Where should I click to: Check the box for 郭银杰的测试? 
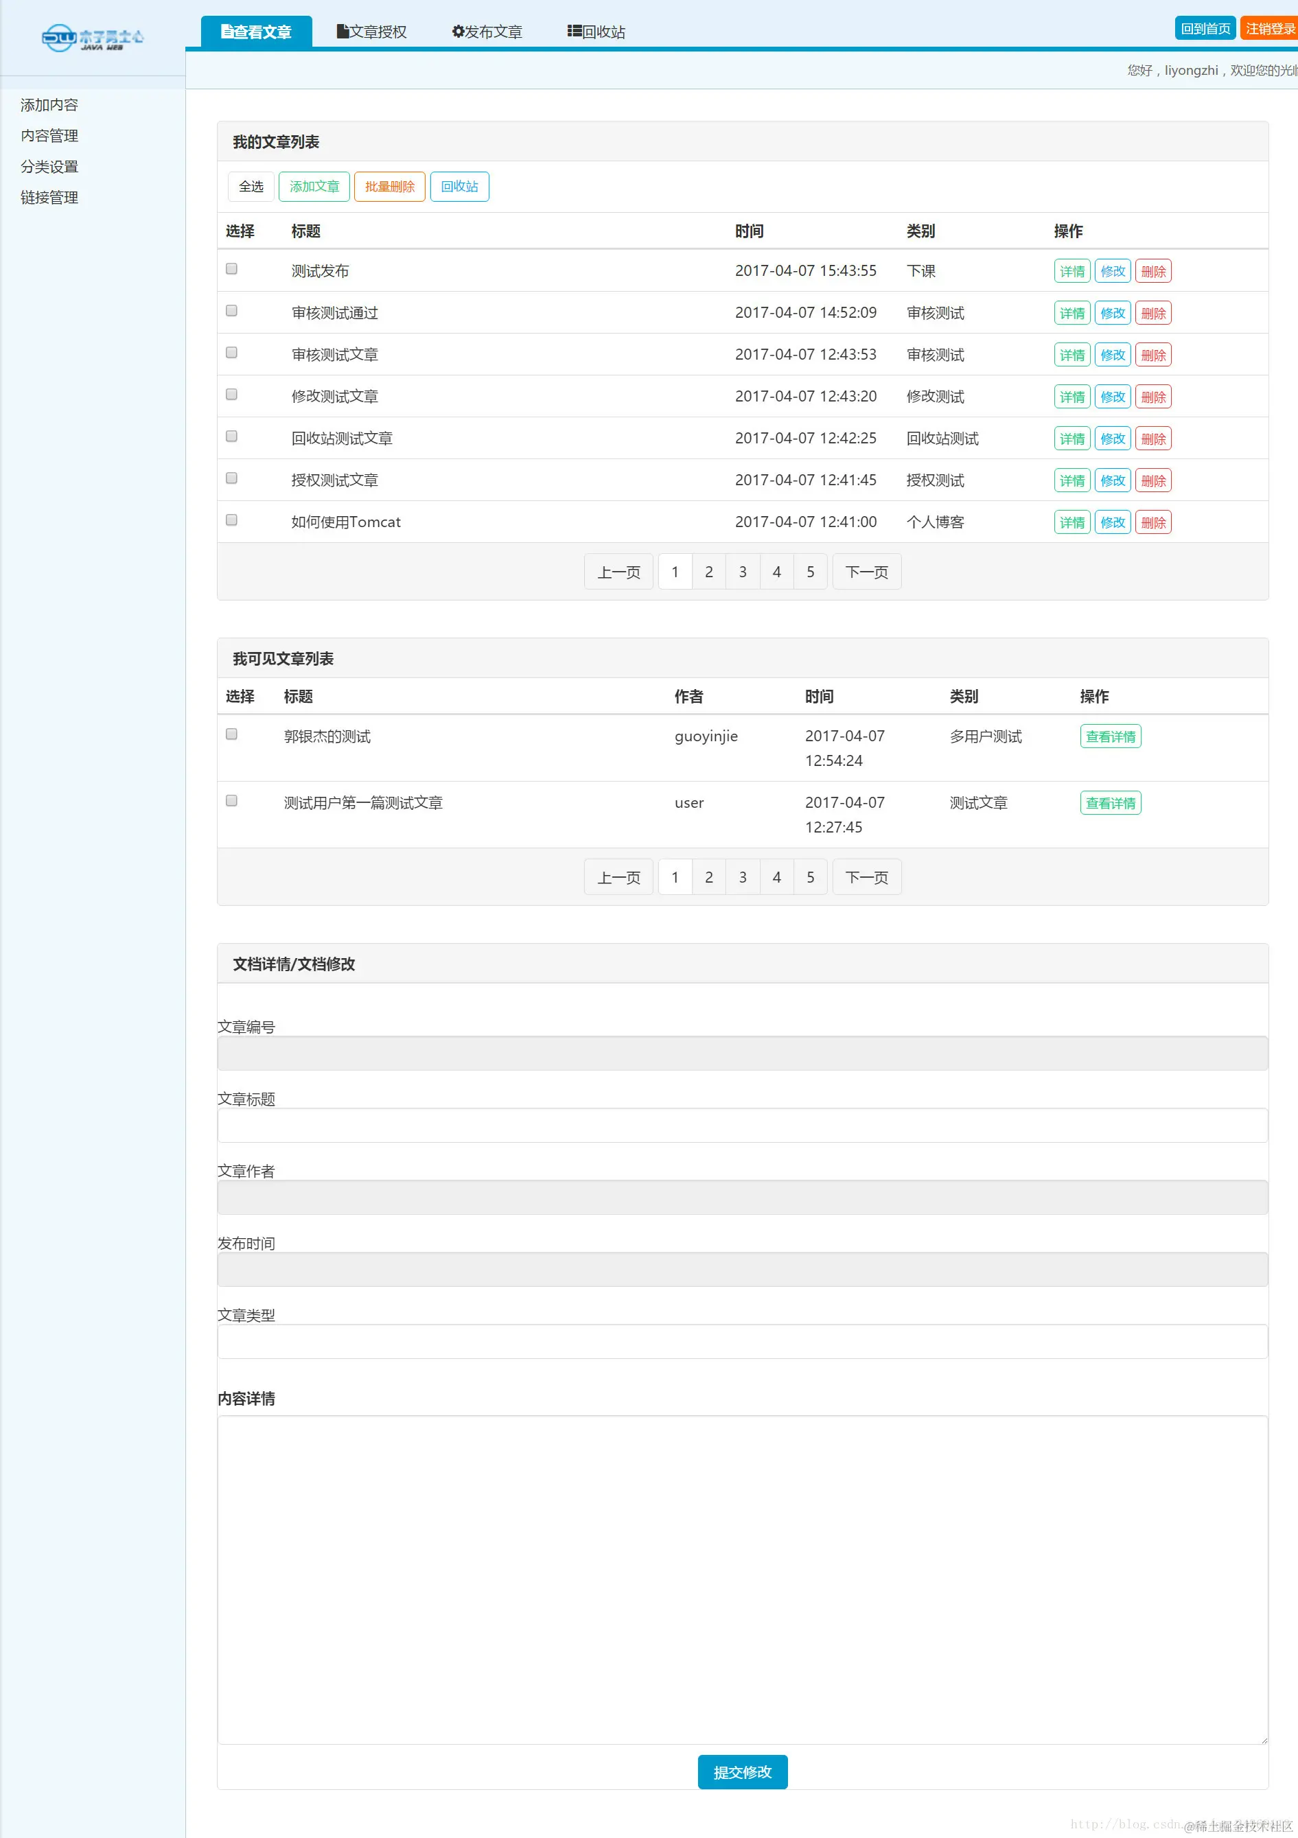231,734
